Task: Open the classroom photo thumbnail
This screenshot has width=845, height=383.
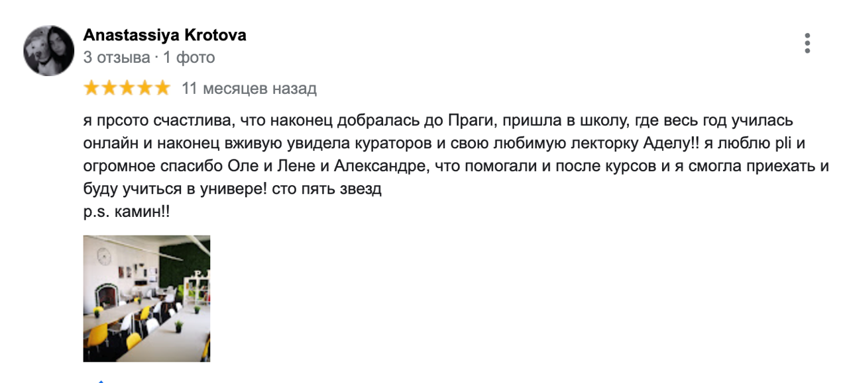Action: point(146,298)
